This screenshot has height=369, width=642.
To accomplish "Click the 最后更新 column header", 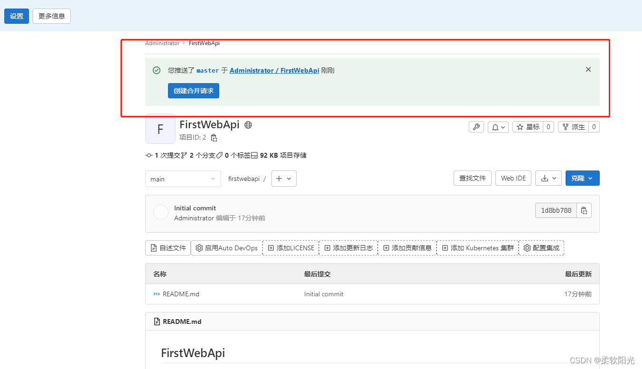I will tap(578, 274).
